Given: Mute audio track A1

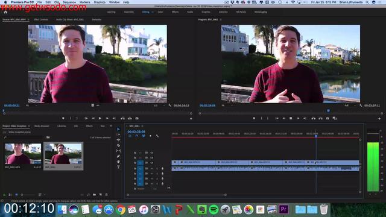Looking at the screenshot, I should [151, 169].
